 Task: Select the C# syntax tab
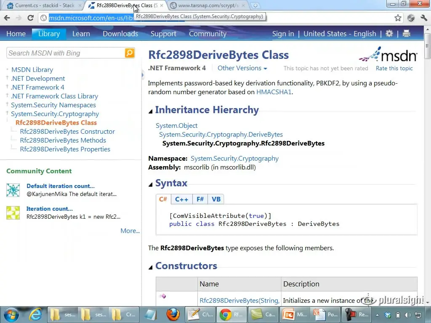(x=163, y=199)
